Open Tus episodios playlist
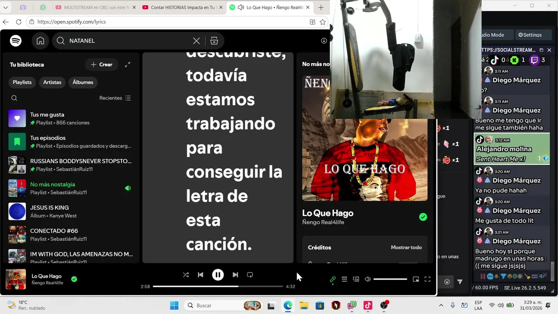Image resolution: width=558 pixels, height=314 pixels. 72,142
